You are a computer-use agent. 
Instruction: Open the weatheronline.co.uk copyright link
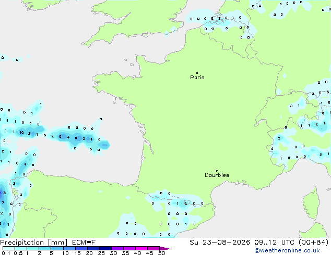pyautogui.click(x=287, y=250)
